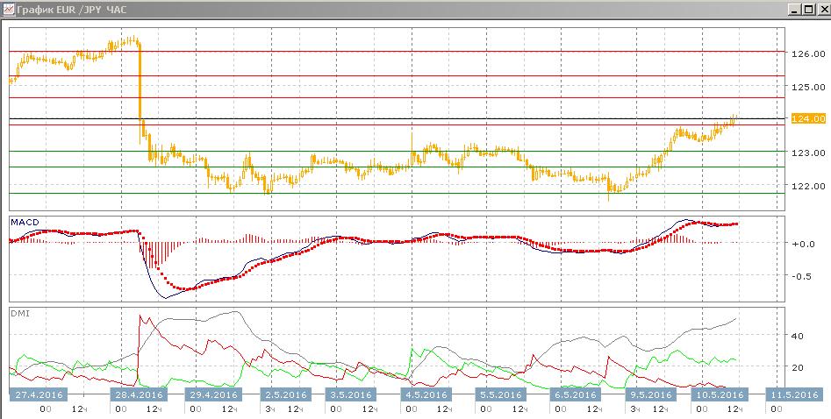Click the 123.00 price axis label
Viewport: 831px width, 419px height.
coord(808,153)
